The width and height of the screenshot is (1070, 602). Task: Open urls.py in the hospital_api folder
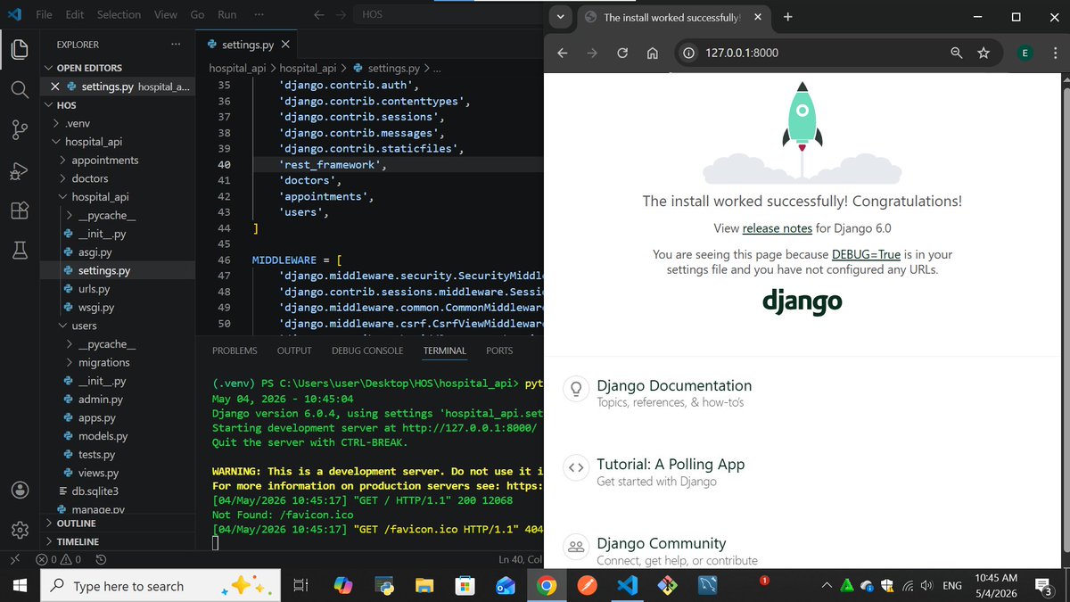pyautogui.click(x=94, y=289)
